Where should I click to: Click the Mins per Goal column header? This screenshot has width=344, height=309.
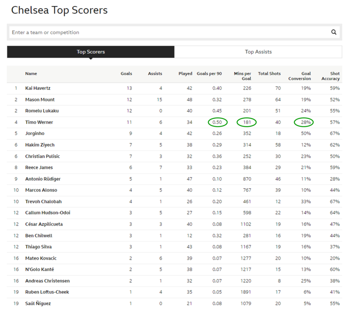(243, 76)
